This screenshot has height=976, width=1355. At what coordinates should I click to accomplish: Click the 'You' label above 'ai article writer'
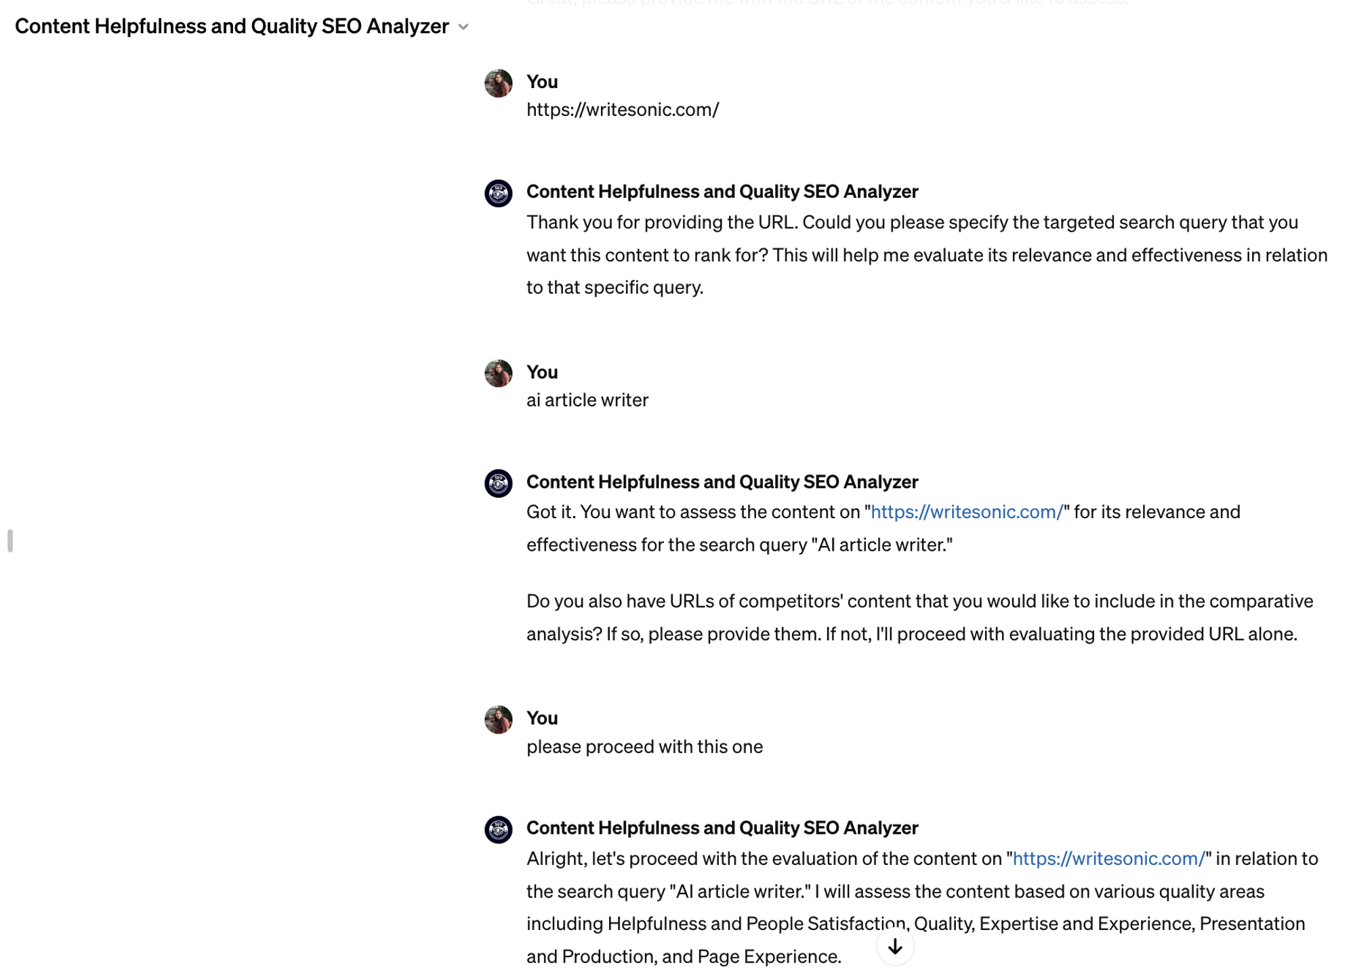coord(542,372)
